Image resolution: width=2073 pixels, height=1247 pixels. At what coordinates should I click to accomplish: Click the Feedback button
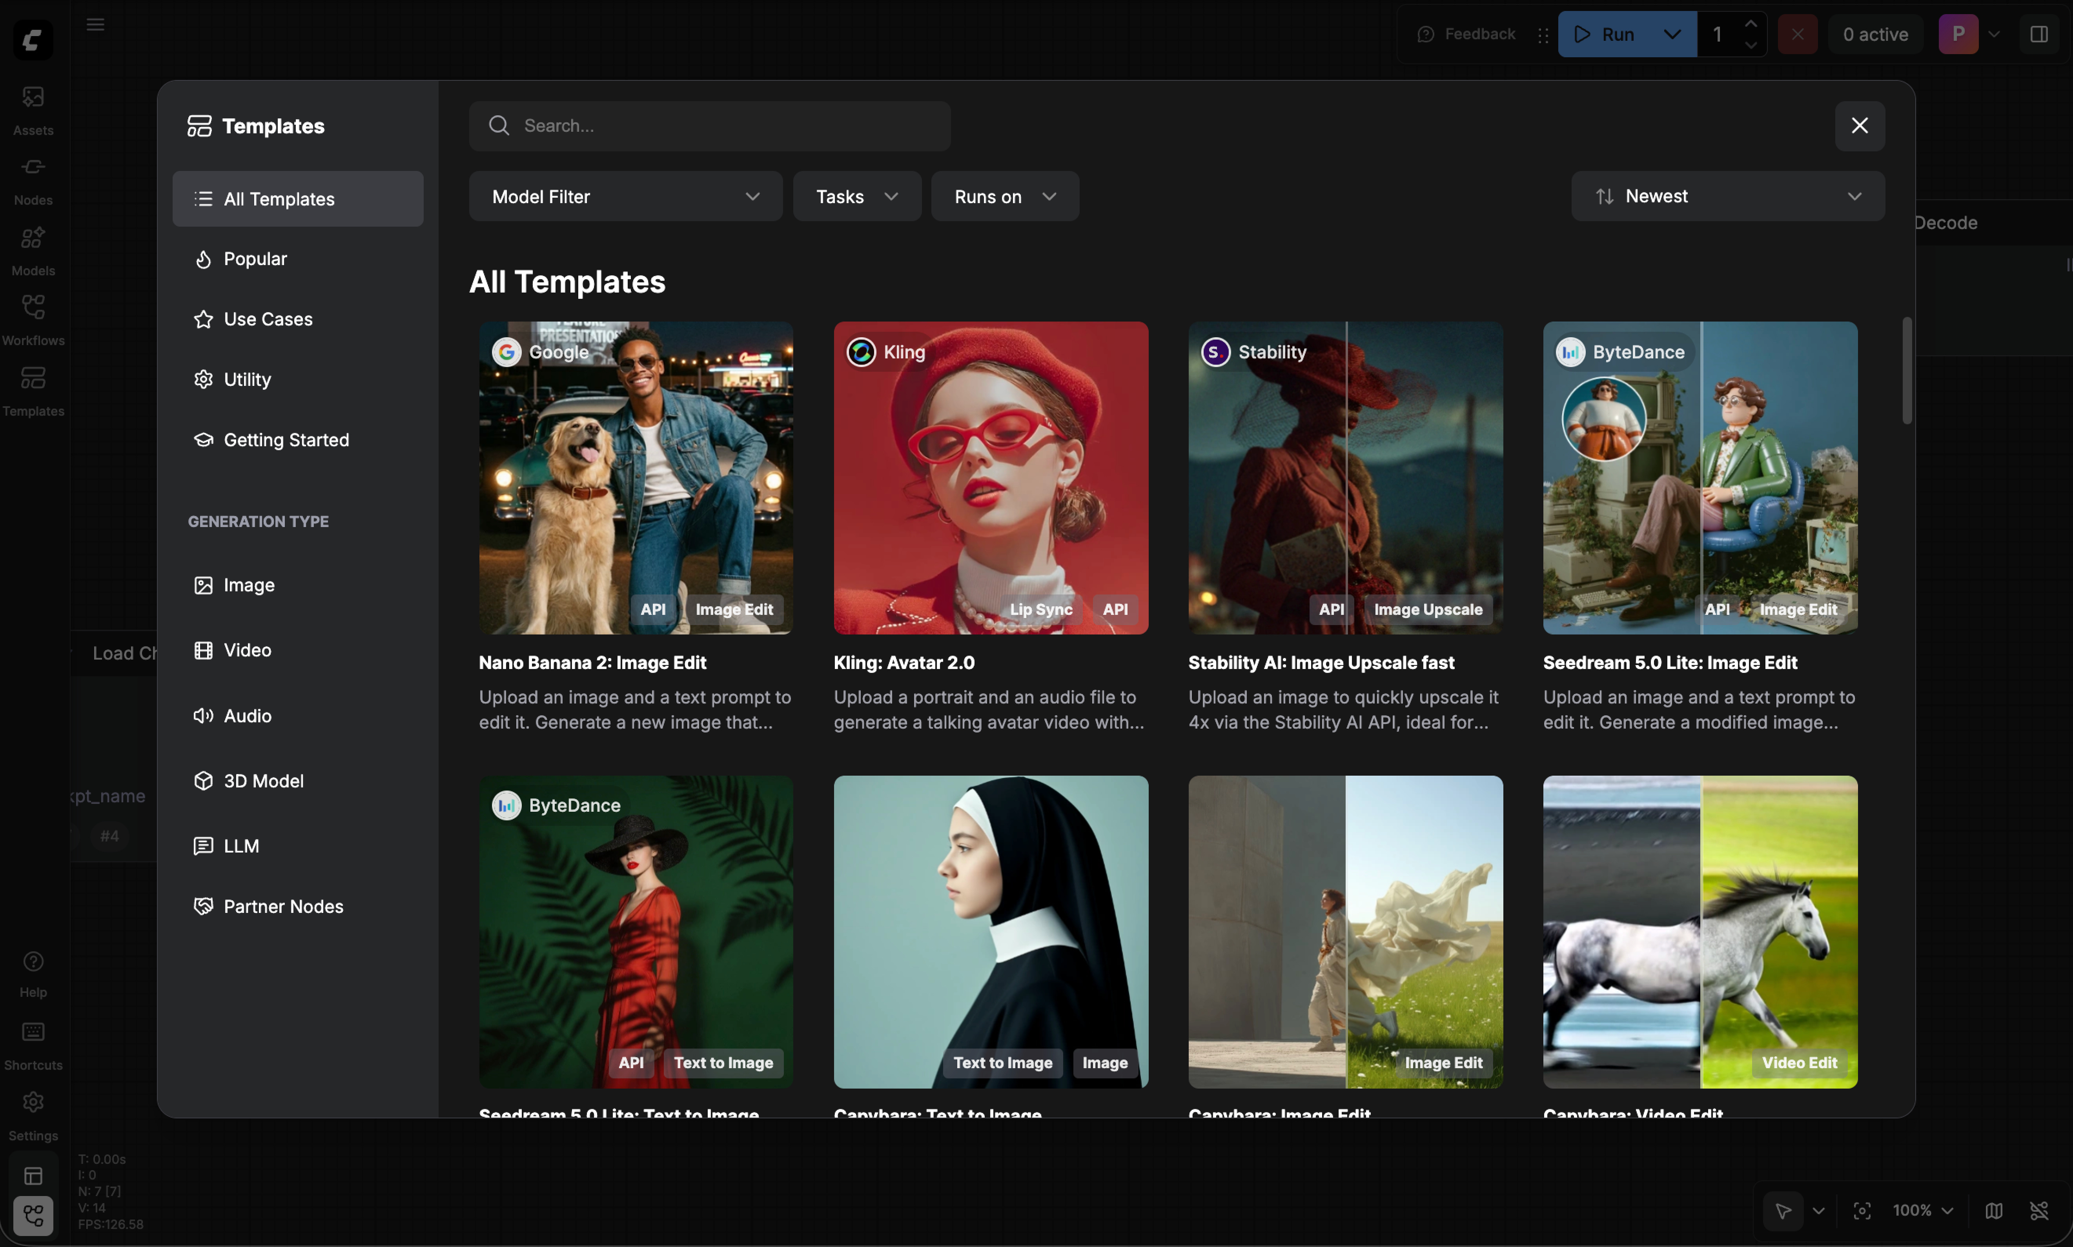[x=1466, y=34]
